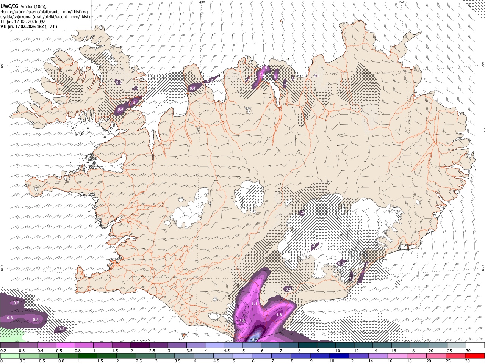Select the dusky purple snow swatch between 0.2 and 0.3
The height and width of the screenshot is (364, 485).
point(10,345)
